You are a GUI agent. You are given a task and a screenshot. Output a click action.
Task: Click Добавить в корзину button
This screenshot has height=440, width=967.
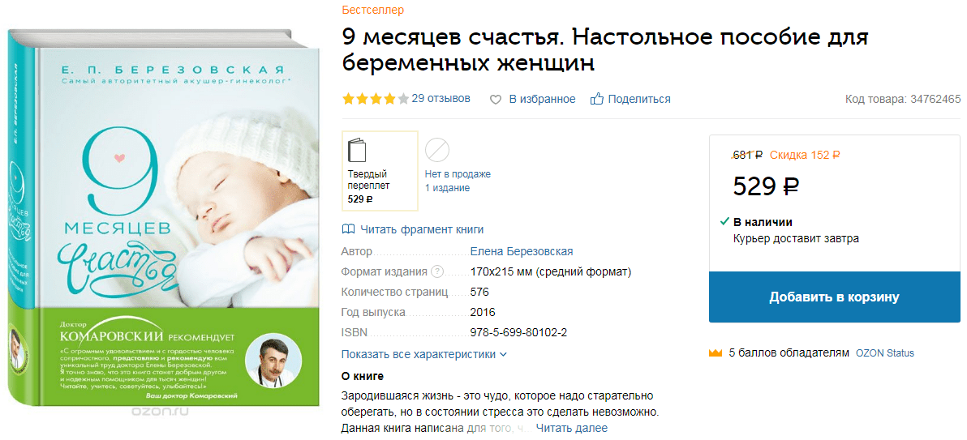tap(834, 297)
